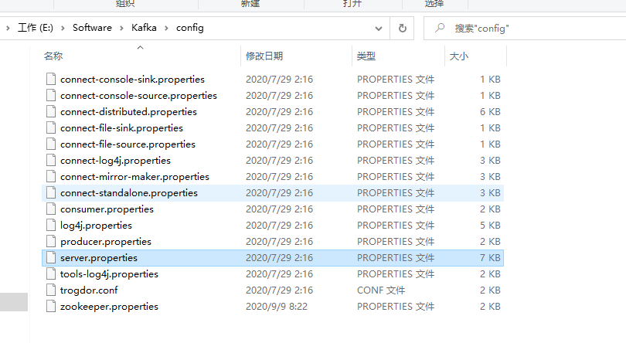Expand the chevron after Kafka in path
This screenshot has width=626, height=343.
[166, 28]
